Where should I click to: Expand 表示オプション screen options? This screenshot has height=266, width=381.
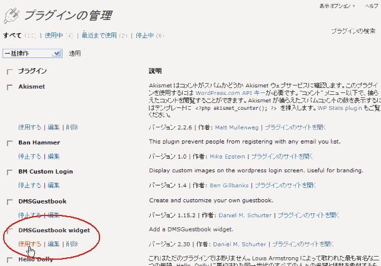337,6
